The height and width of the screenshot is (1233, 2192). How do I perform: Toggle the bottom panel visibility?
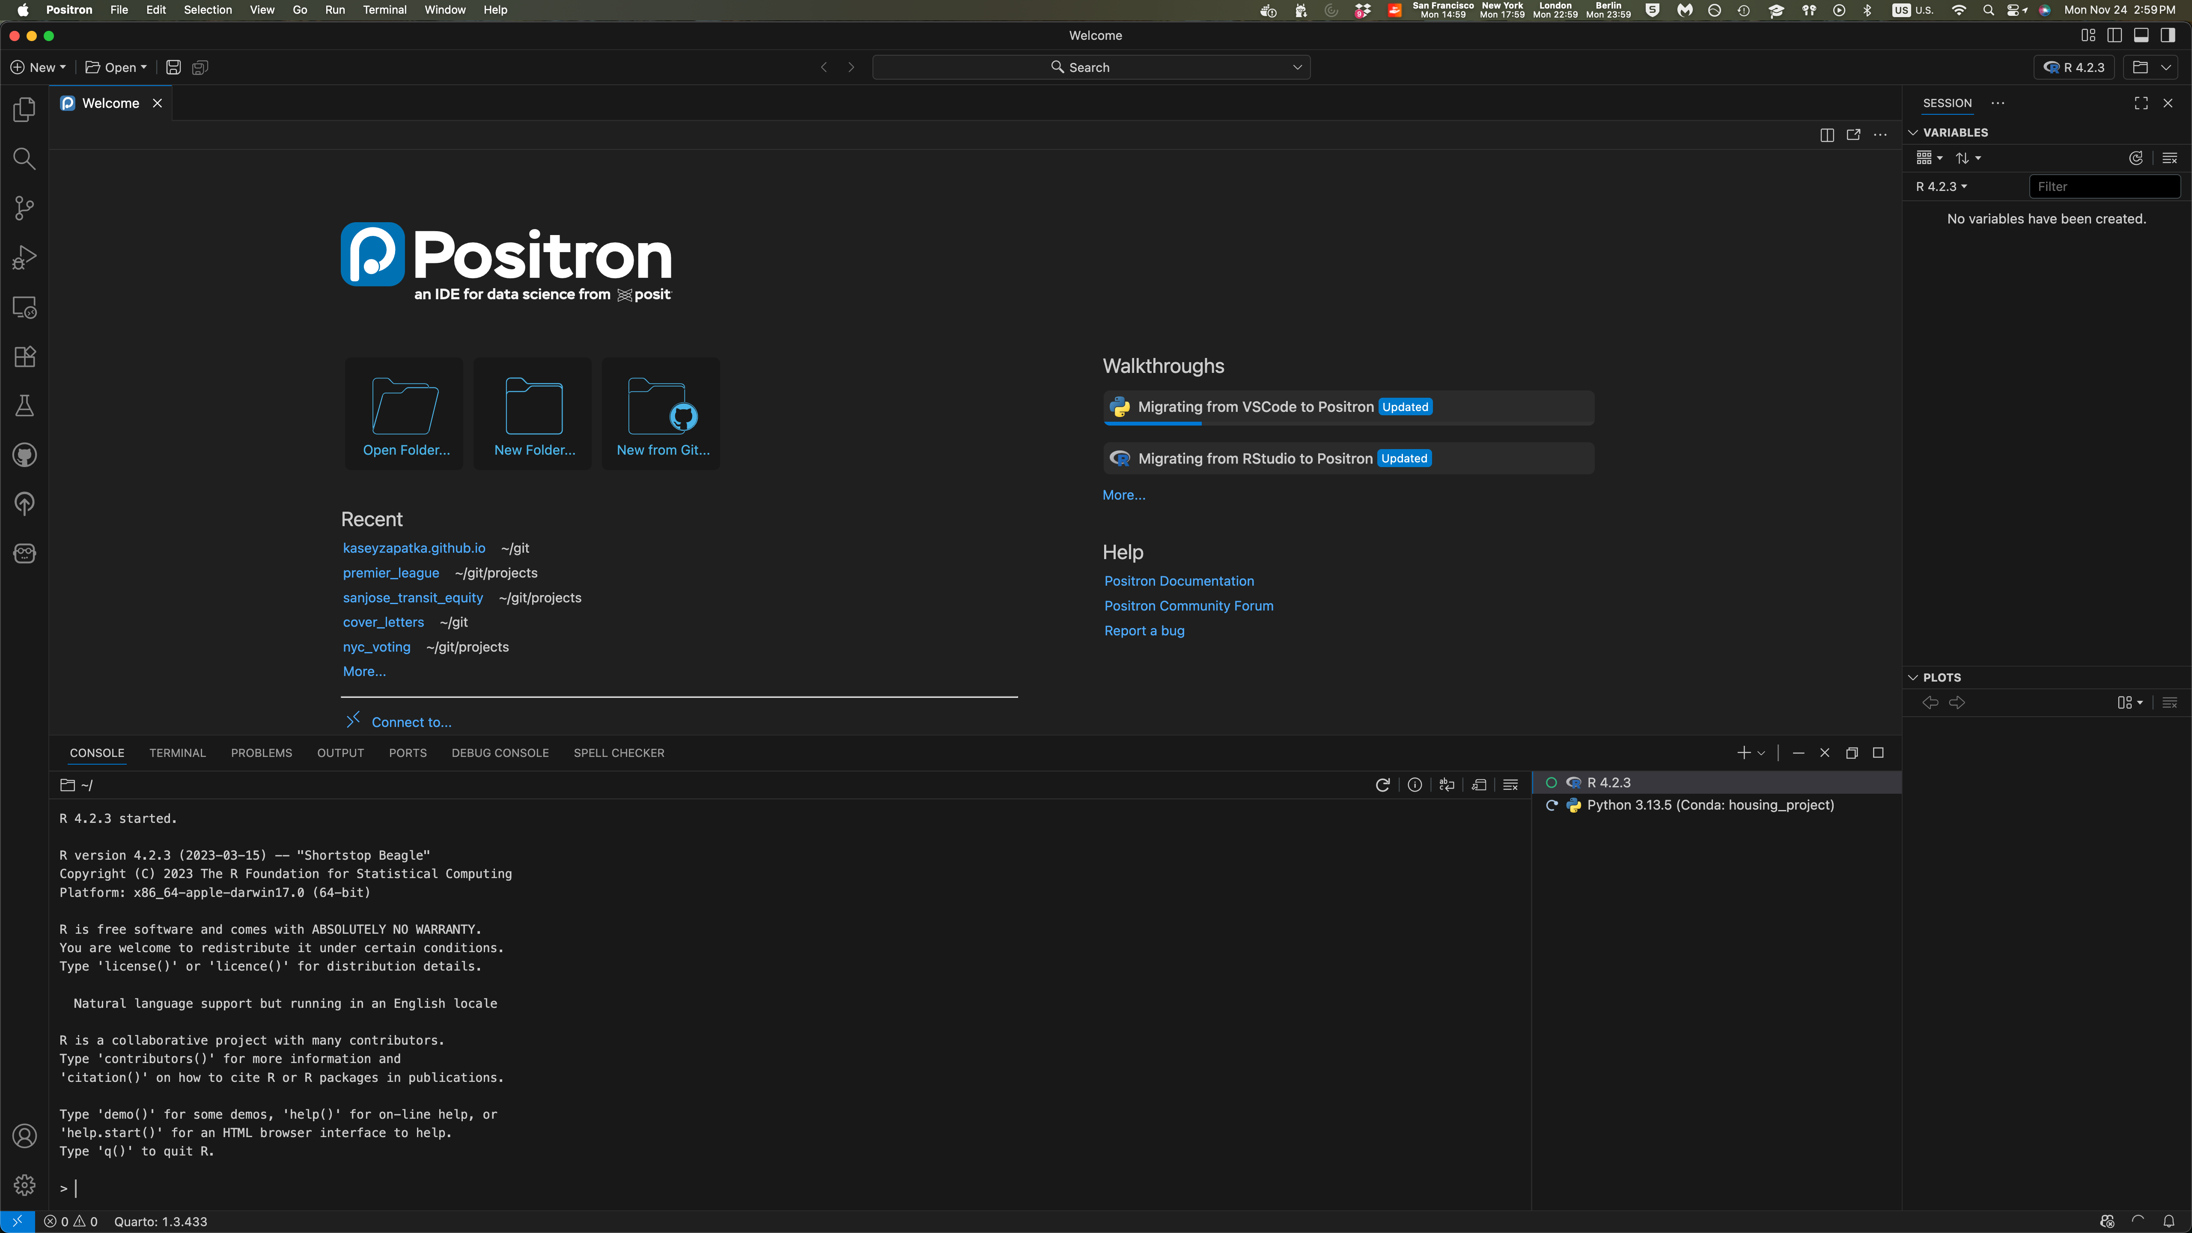pos(2142,35)
